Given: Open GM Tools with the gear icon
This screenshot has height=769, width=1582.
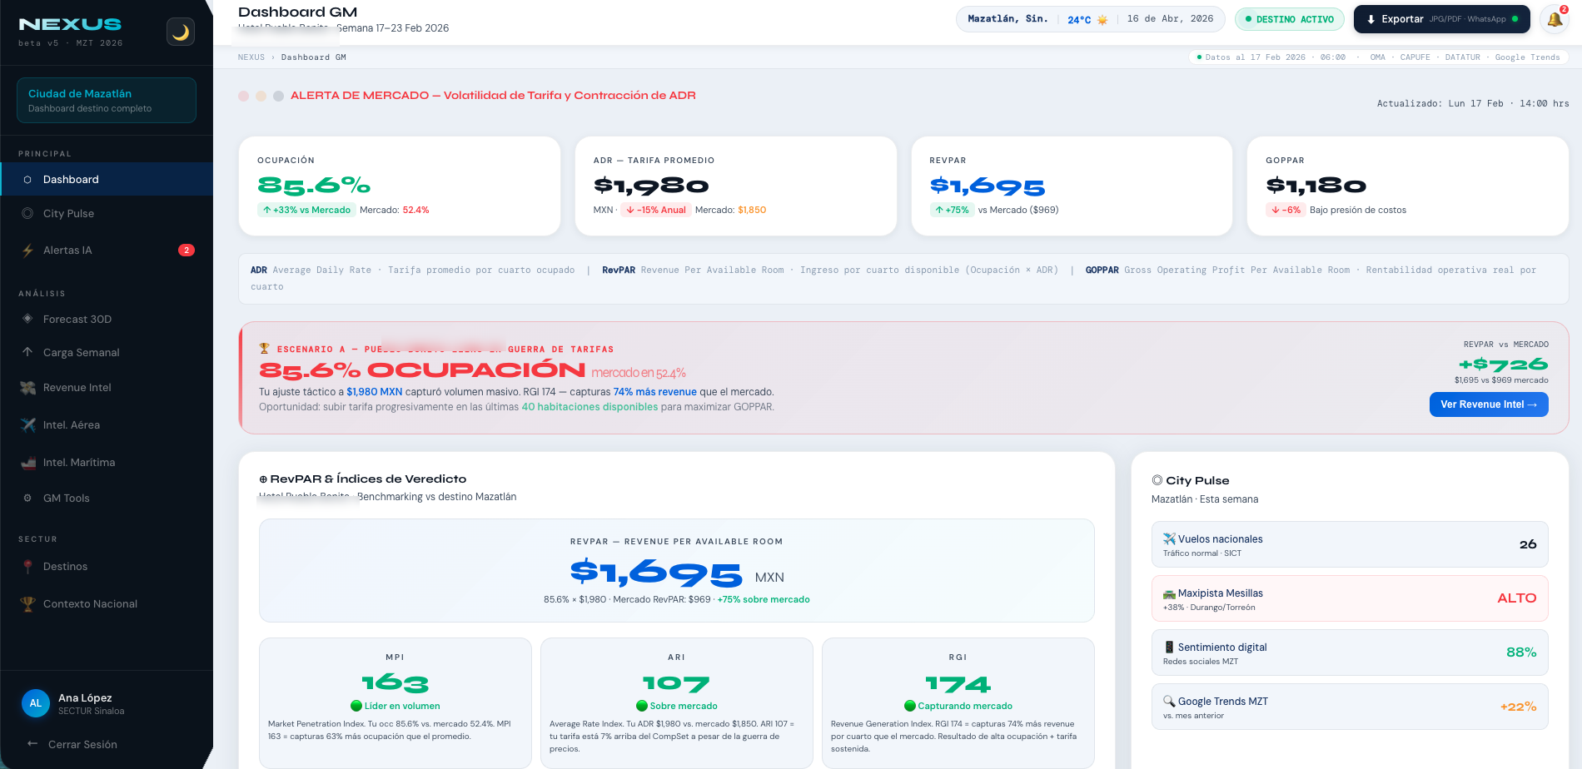Looking at the screenshot, I should coord(27,498).
